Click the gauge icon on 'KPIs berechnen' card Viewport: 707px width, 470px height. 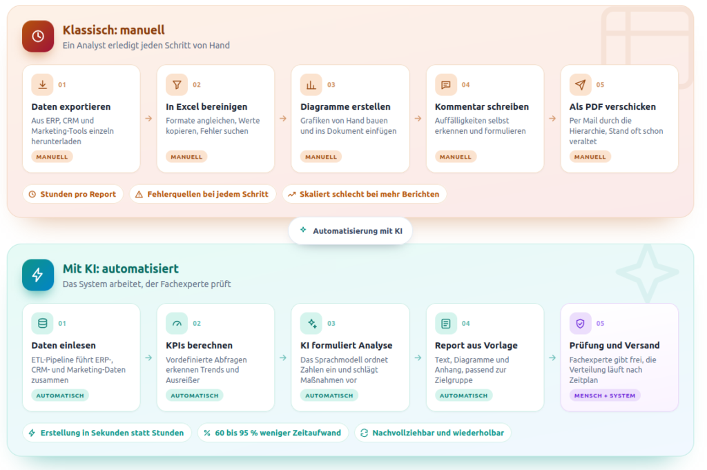tap(177, 323)
